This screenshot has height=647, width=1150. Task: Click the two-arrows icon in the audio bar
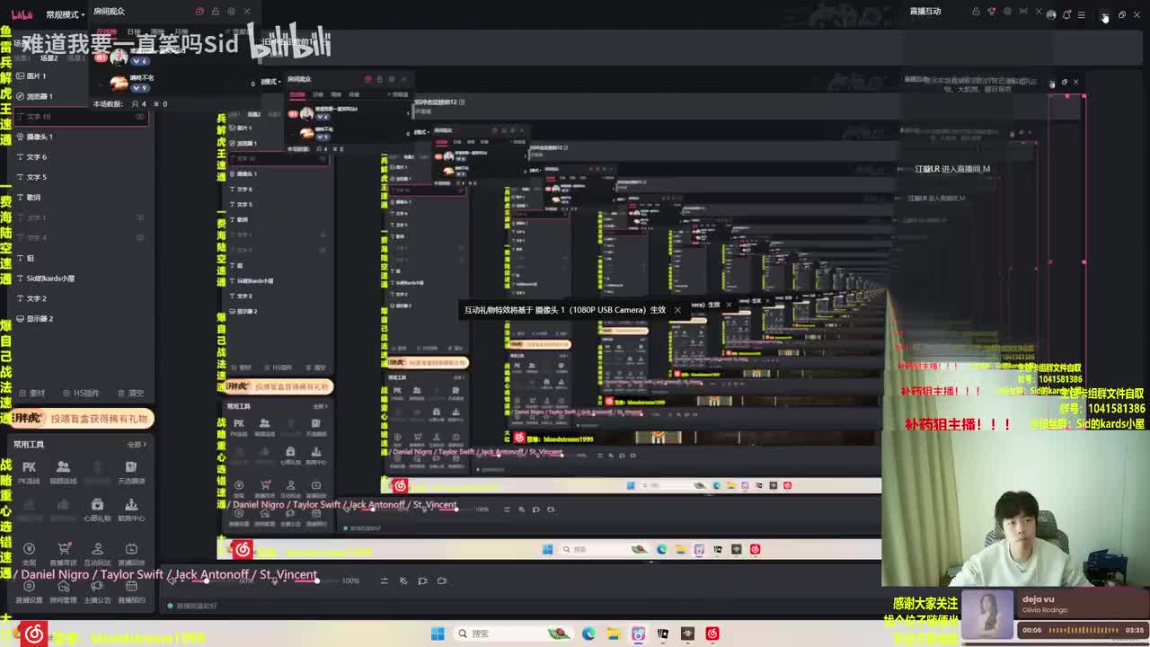[384, 581]
